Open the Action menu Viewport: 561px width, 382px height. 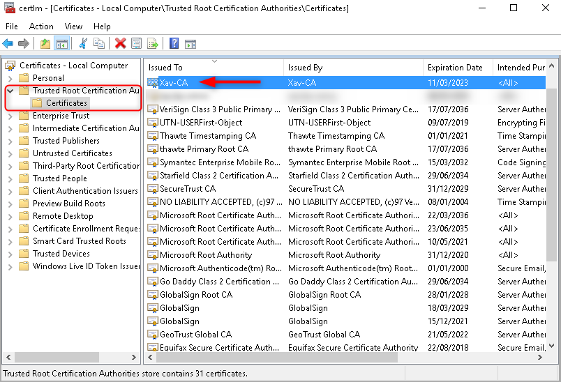(41, 26)
